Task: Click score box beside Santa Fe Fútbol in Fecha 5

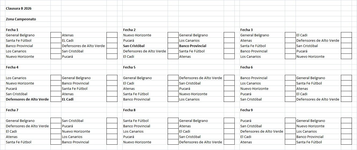Action: coord(173,94)
